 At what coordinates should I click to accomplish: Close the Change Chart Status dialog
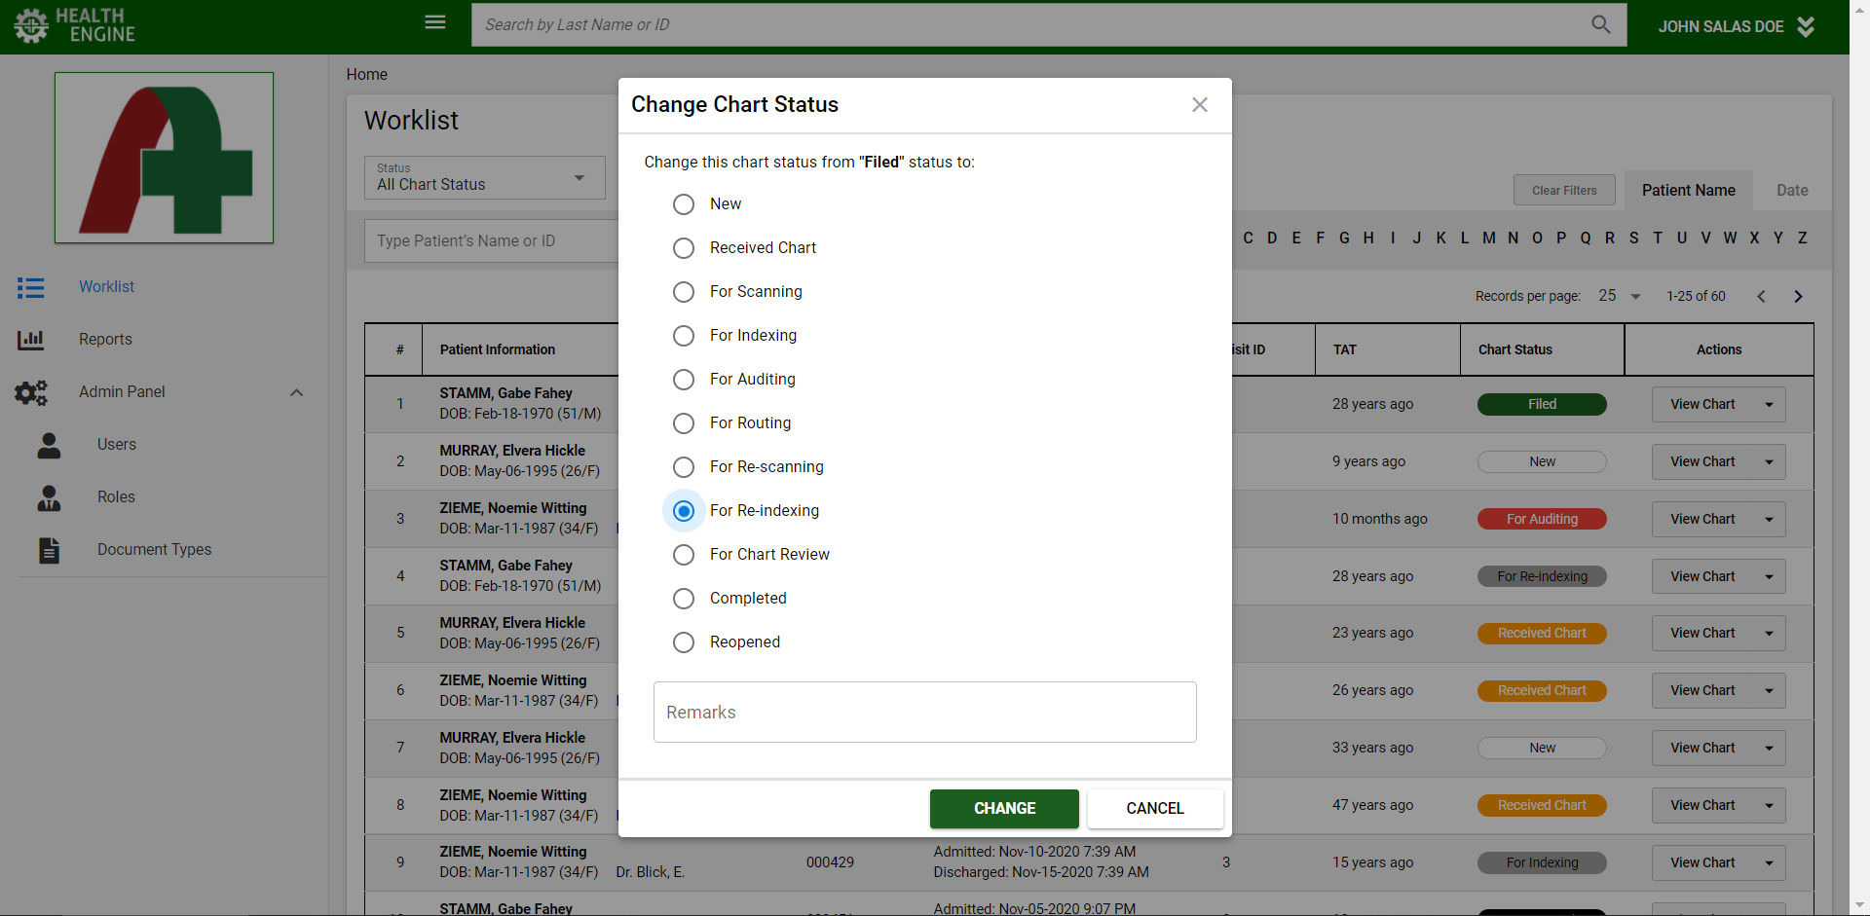pos(1200,104)
